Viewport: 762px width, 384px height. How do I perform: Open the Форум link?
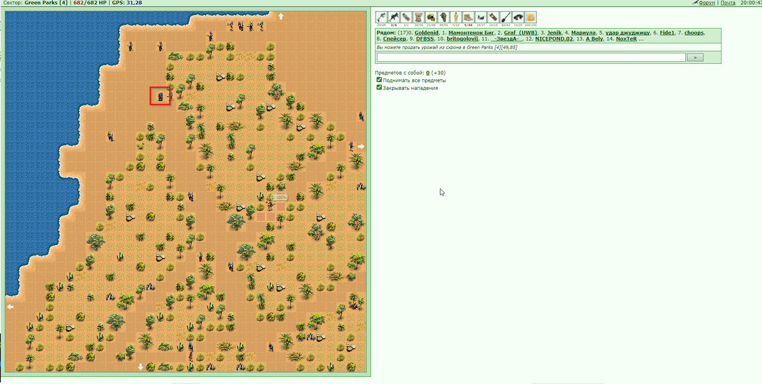pos(707,3)
